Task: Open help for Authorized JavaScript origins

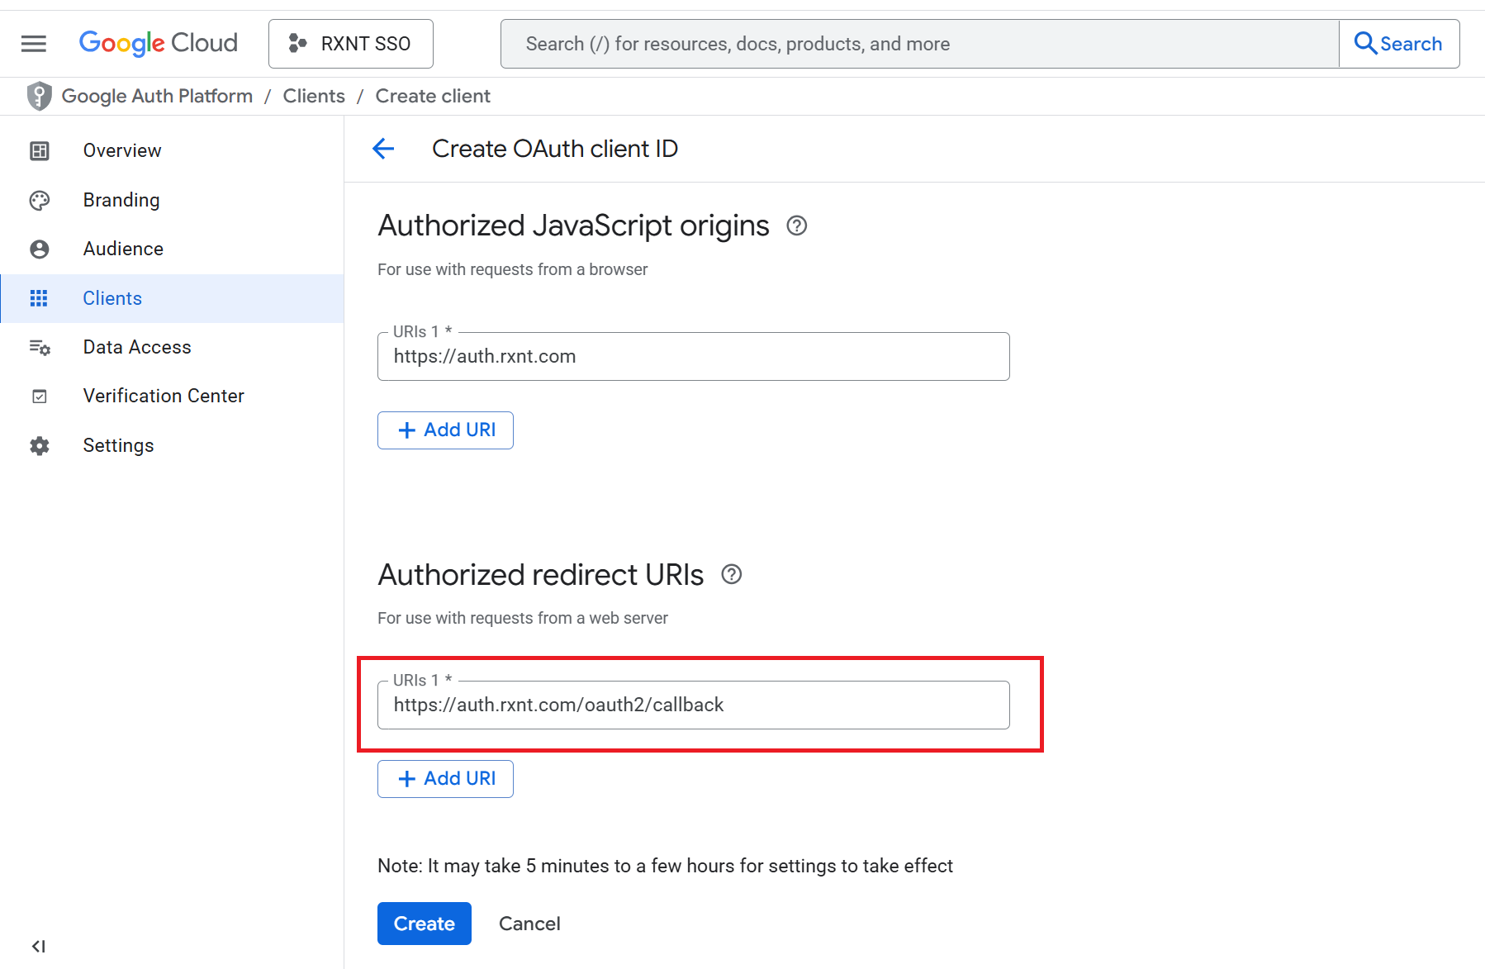Action: click(796, 226)
